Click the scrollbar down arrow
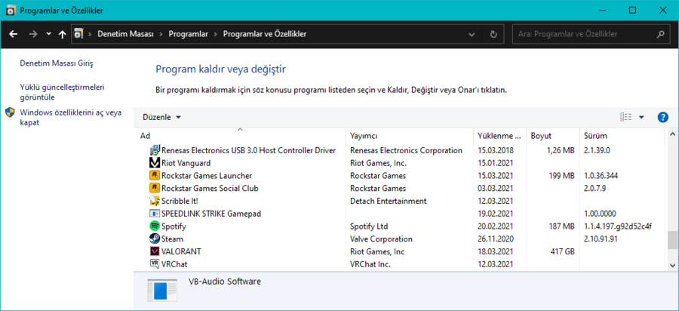The width and height of the screenshot is (679, 311). 672,265
